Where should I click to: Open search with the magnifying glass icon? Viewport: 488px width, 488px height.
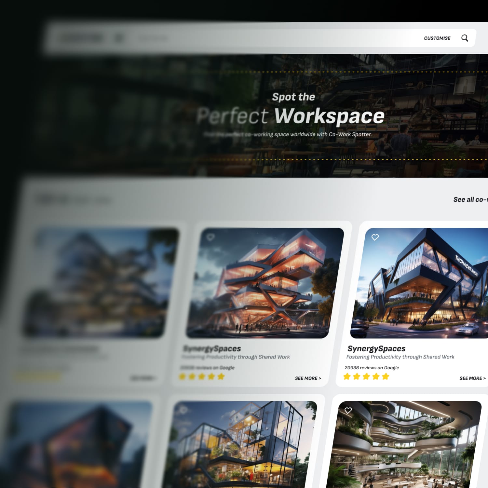pyautogui.click(x=465, y=38)
